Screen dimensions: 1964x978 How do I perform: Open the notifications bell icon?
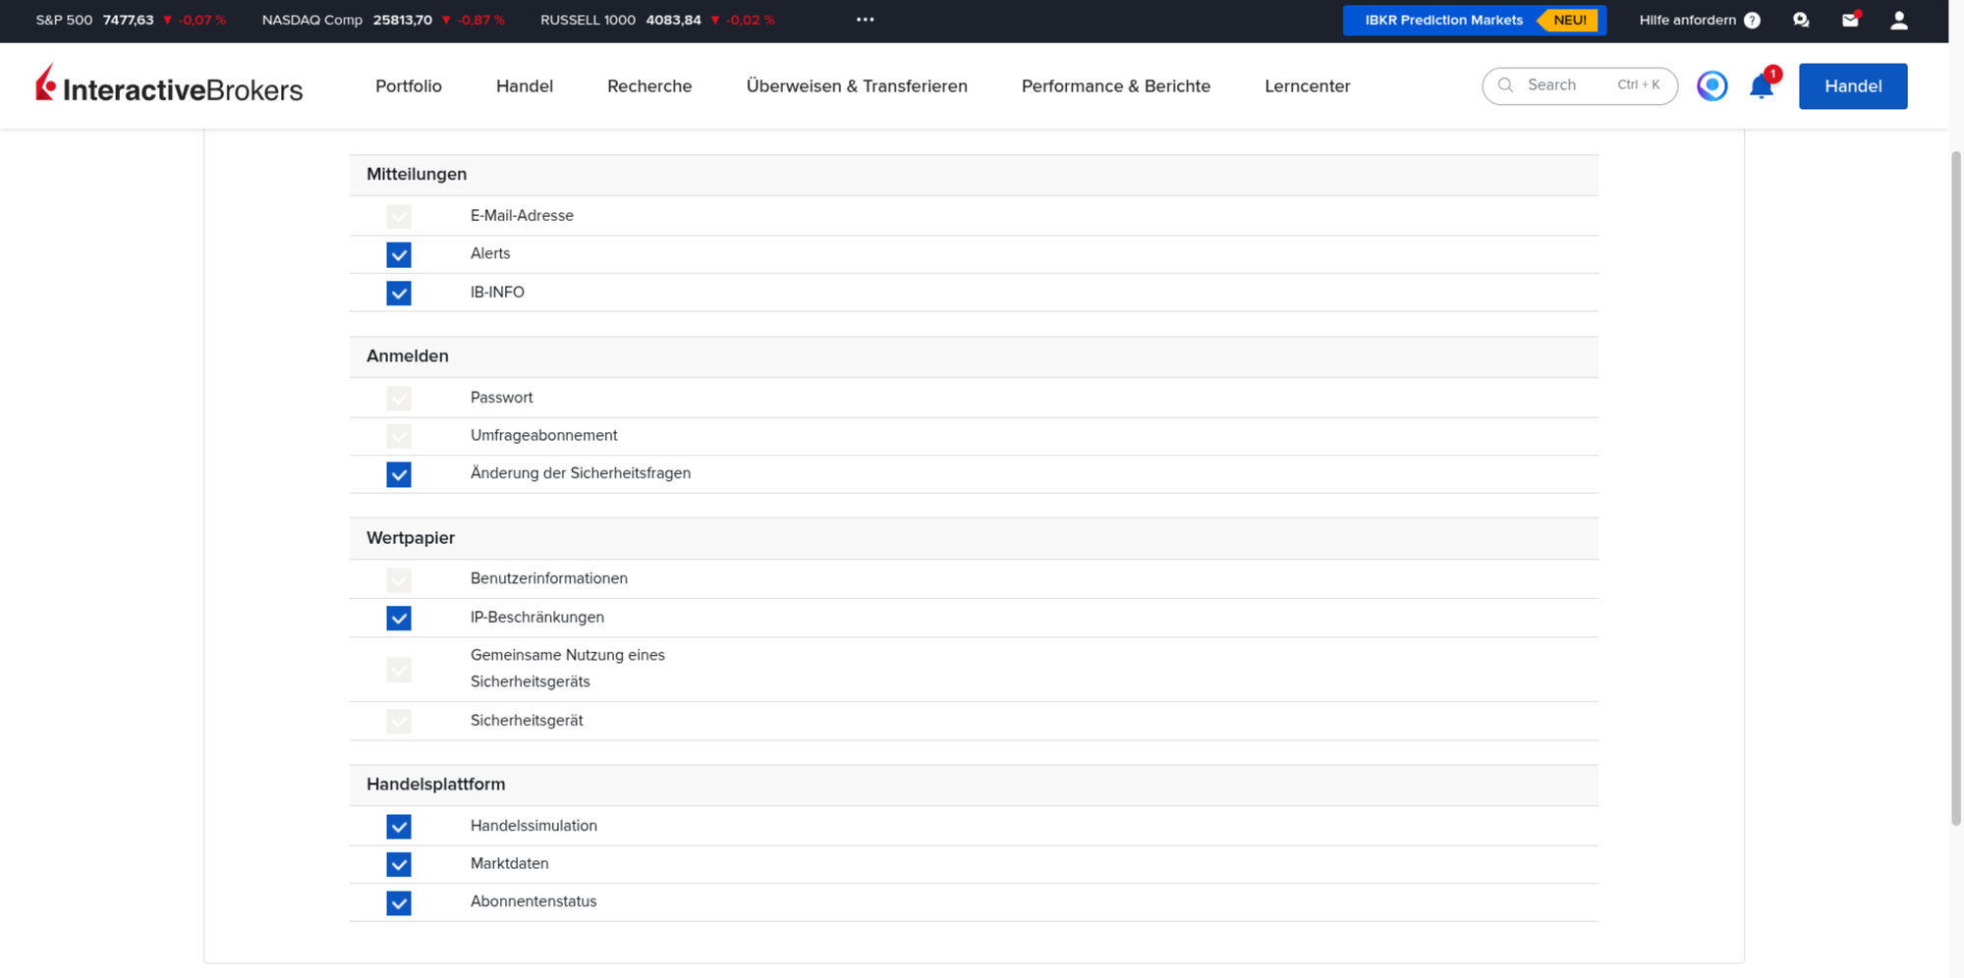pos(1762,86)
